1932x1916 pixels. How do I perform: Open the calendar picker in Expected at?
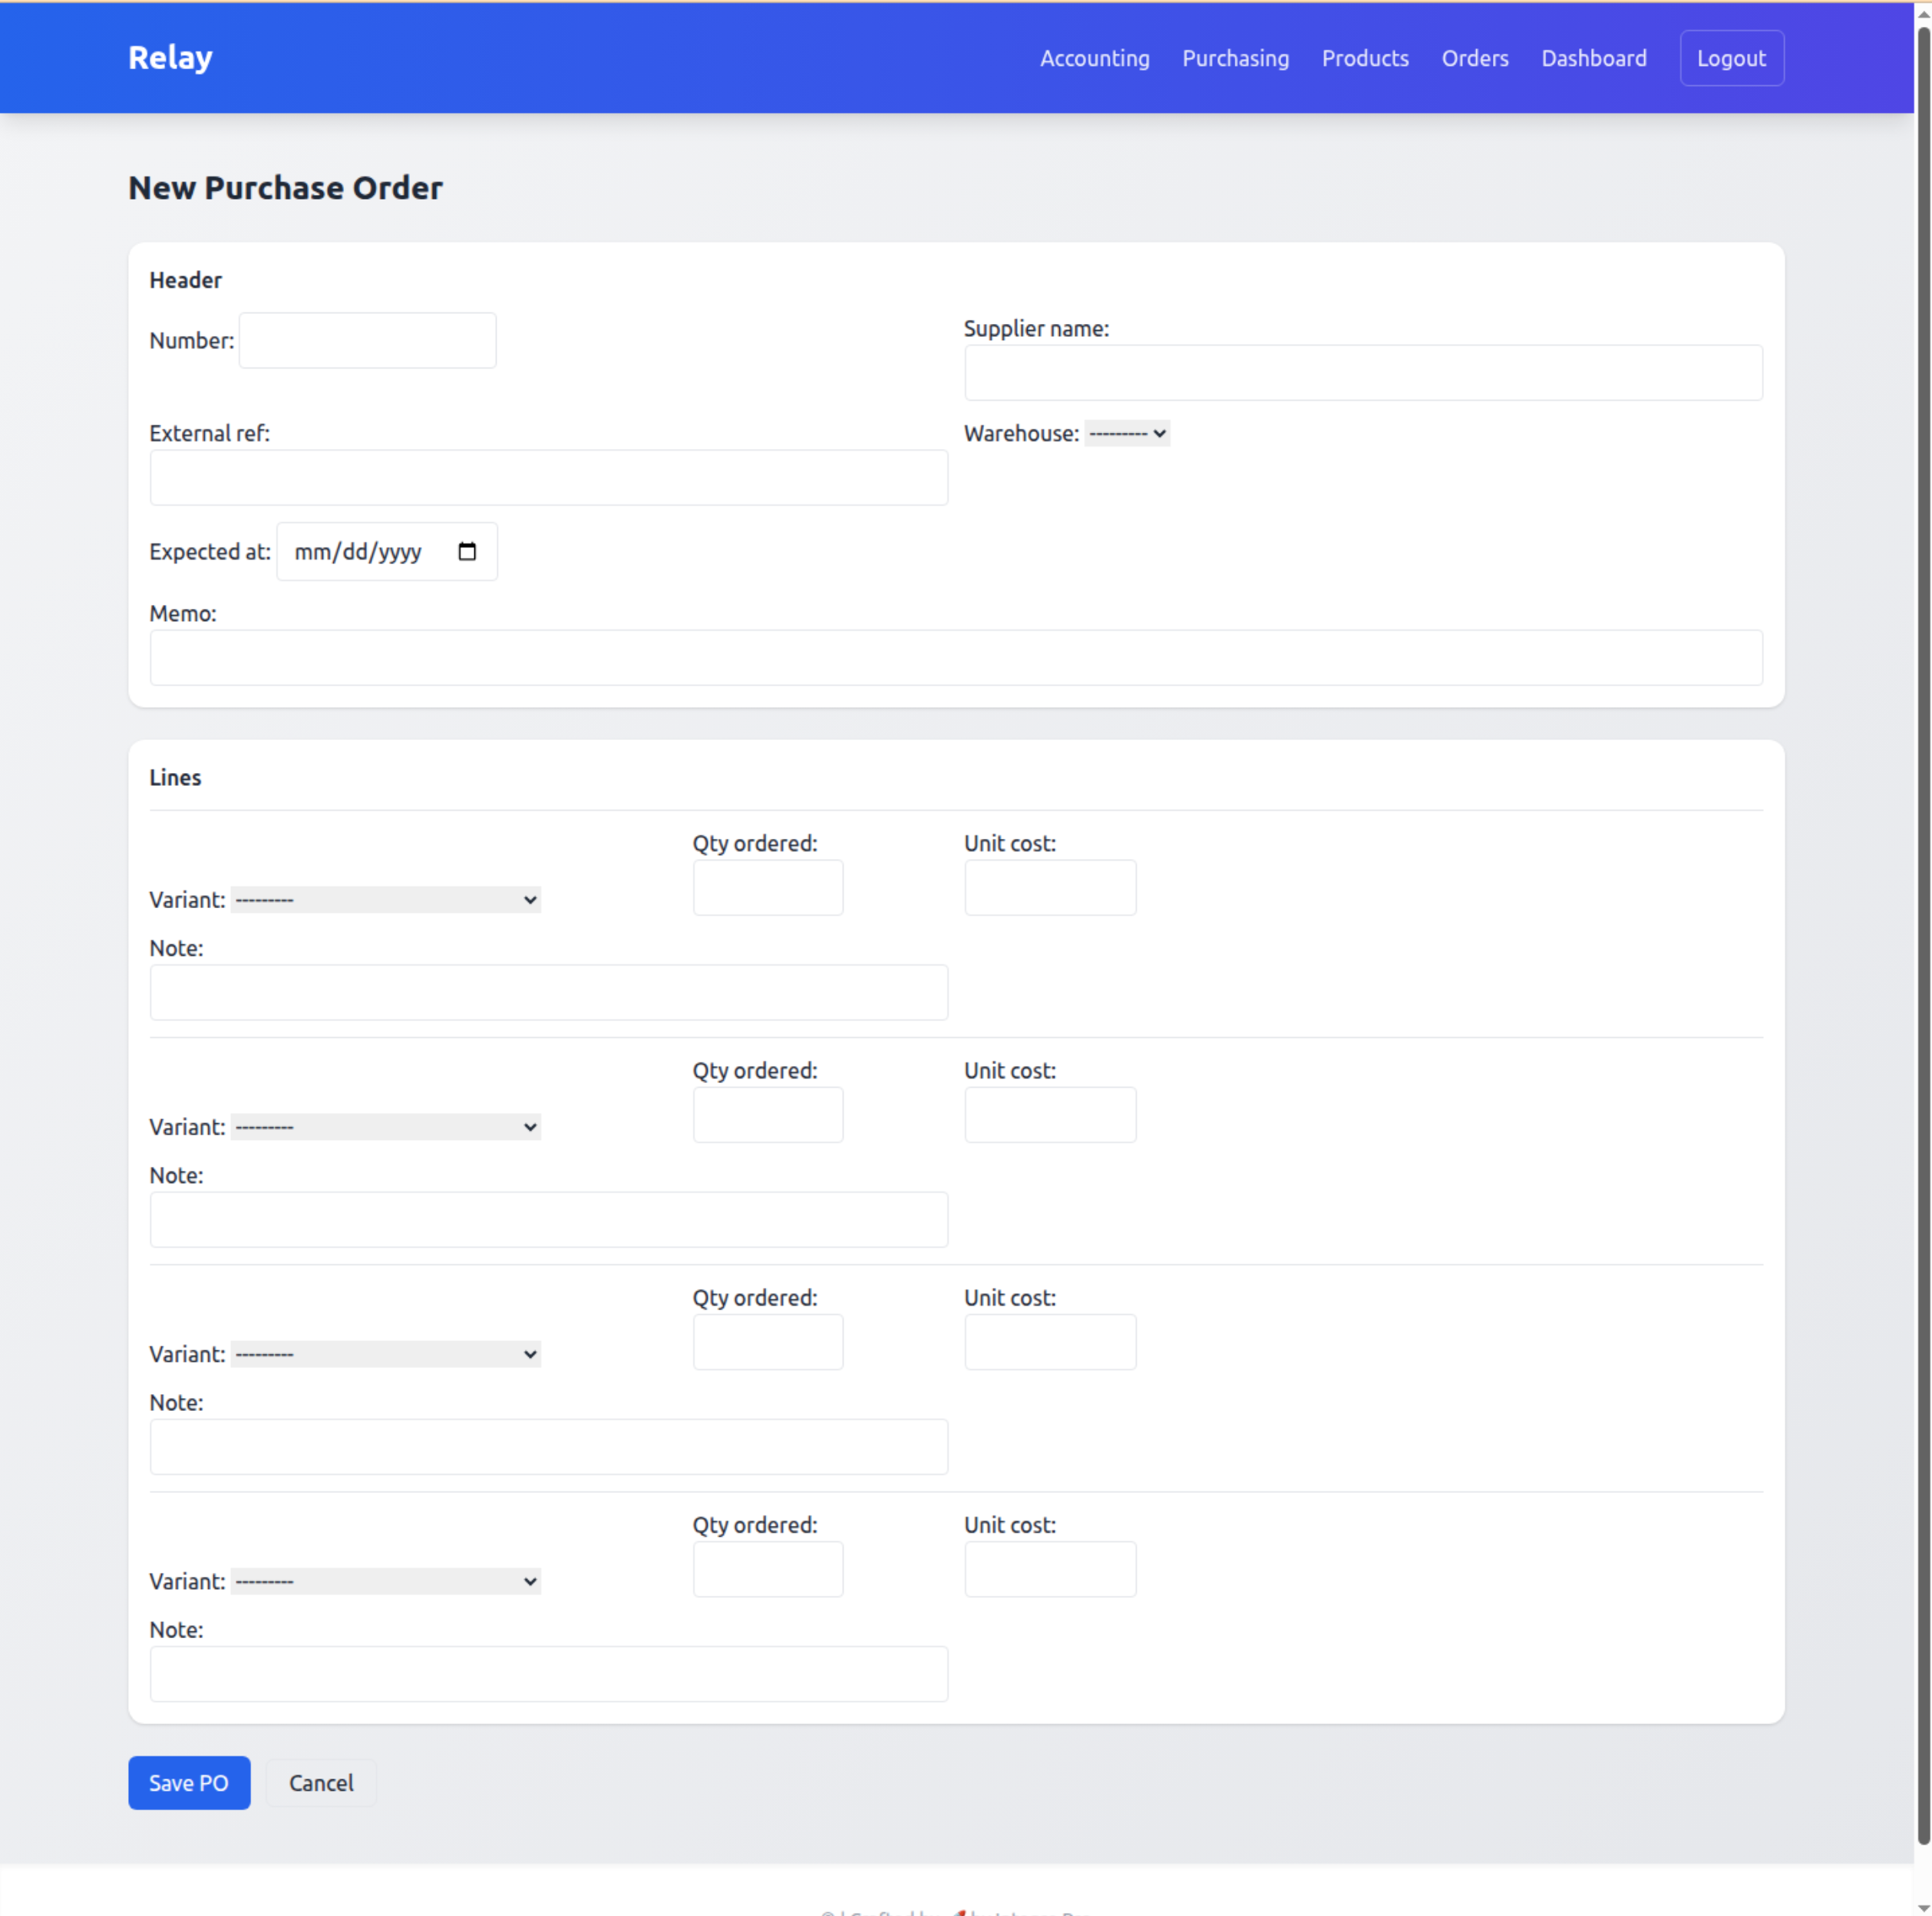[467, 551]
